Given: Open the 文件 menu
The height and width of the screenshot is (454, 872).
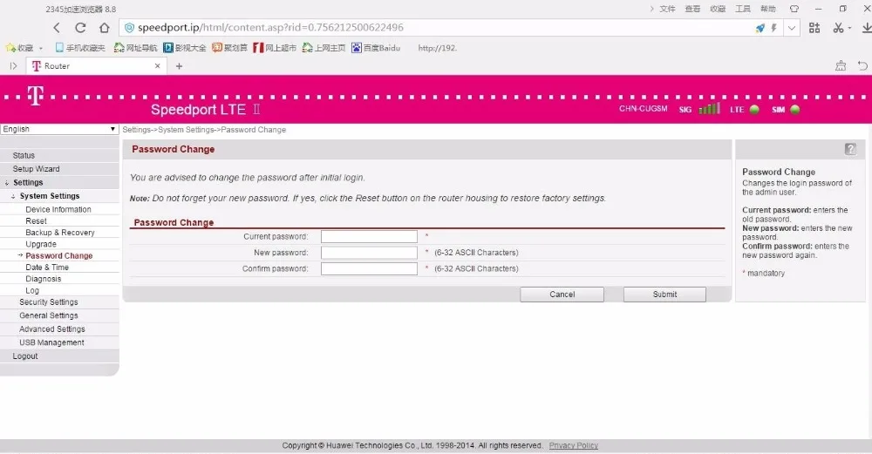Looking at the screenshot, I should [x=667, y=9].
